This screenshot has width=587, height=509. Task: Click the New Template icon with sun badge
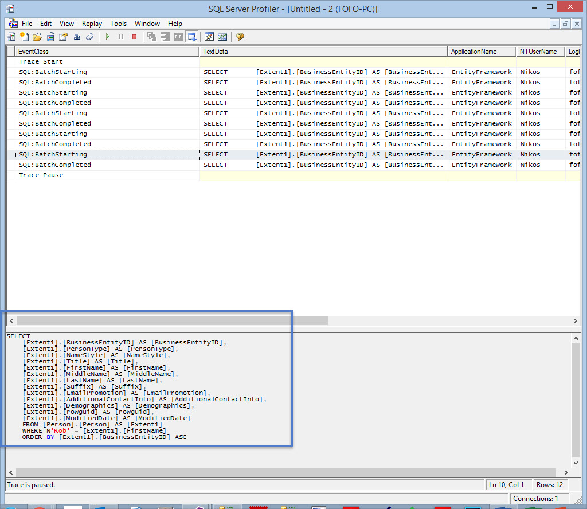pos(24,37)
